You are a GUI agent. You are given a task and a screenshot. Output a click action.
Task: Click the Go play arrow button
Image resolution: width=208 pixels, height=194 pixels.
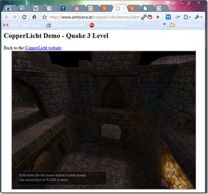[x=158, y=17]
